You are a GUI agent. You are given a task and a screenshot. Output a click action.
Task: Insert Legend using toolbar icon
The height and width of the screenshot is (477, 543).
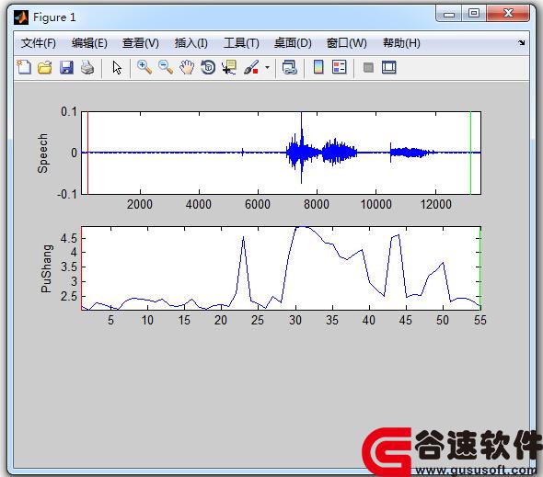(339, 67)
